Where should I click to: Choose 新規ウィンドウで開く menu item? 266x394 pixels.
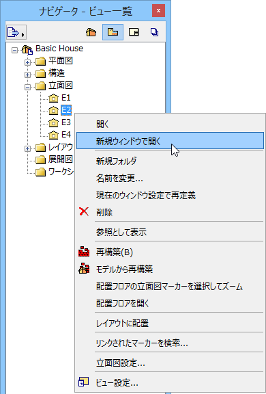click(170, 141)
